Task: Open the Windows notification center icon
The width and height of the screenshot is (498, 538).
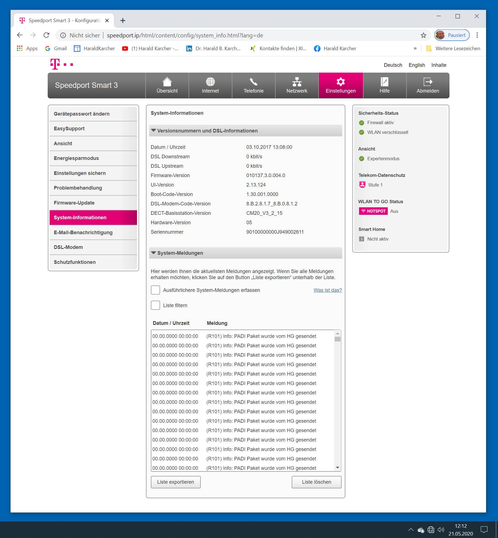Action: click(x=484, y=530)
